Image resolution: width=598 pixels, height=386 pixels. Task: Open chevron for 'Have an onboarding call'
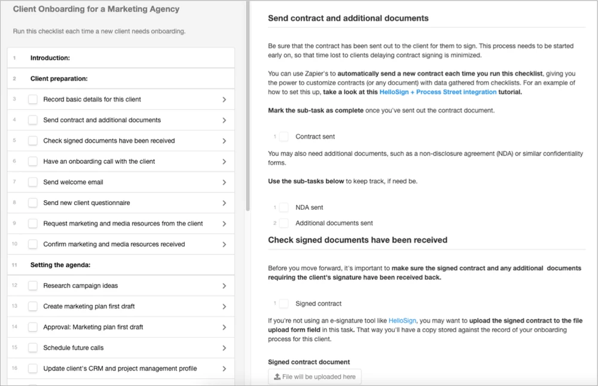[x=224, y=161]
